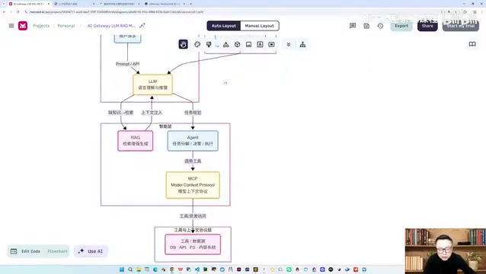Image resolution: width=486 pixels, height=274 pixels.
Task: Click the Prompt / API edge label
Action: pos(127,64)
